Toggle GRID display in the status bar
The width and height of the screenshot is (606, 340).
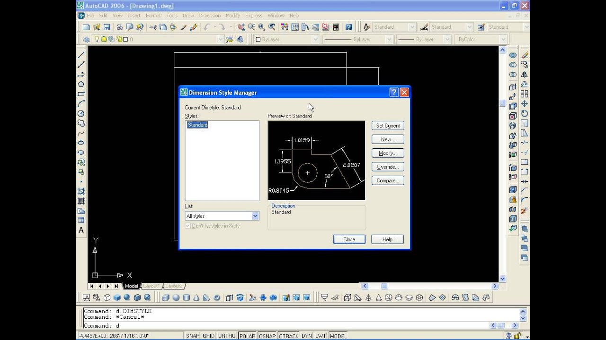click(x=209, y=336)
